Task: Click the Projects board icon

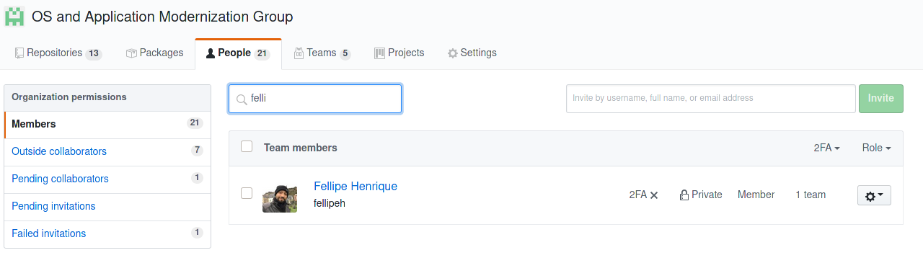Action: (379, 53)
